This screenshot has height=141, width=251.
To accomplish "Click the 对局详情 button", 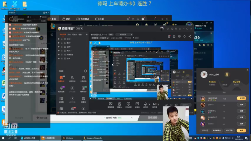I will tap(205, 130).
